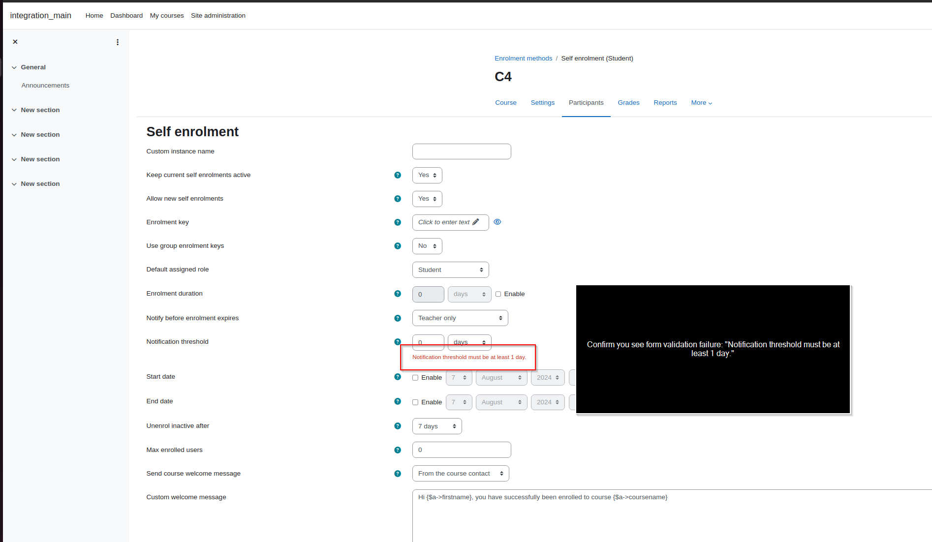The width and height of the screenshot is (932, 542).
Task: Open Start date day dropdown
Action: pyautogui.click(x=459, y=378)
